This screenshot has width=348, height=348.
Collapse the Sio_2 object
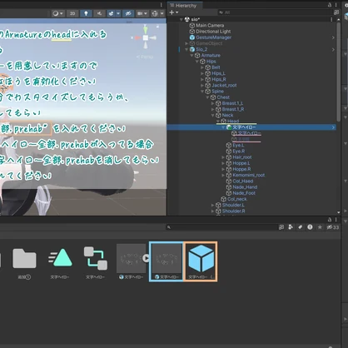click(x=186, y=49)
